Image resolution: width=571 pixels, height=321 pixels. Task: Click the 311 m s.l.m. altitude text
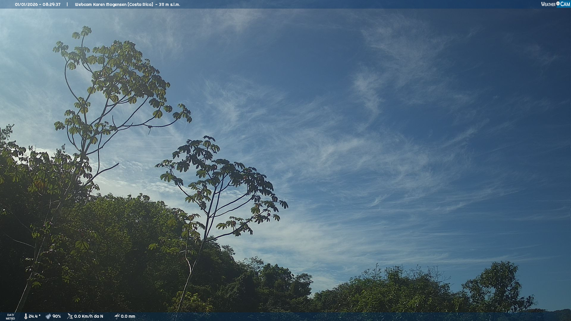coord(169,4)
